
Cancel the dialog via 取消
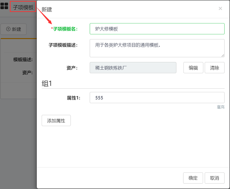coord(214,178)
